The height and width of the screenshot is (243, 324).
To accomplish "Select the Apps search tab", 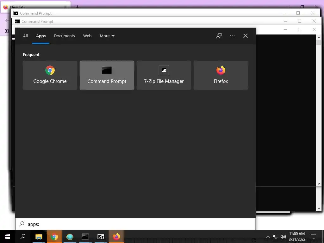I will point(41,36).
